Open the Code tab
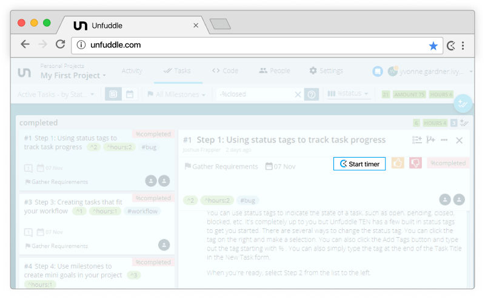Viewport: 485px width, 299px height. tap(225, 71)
